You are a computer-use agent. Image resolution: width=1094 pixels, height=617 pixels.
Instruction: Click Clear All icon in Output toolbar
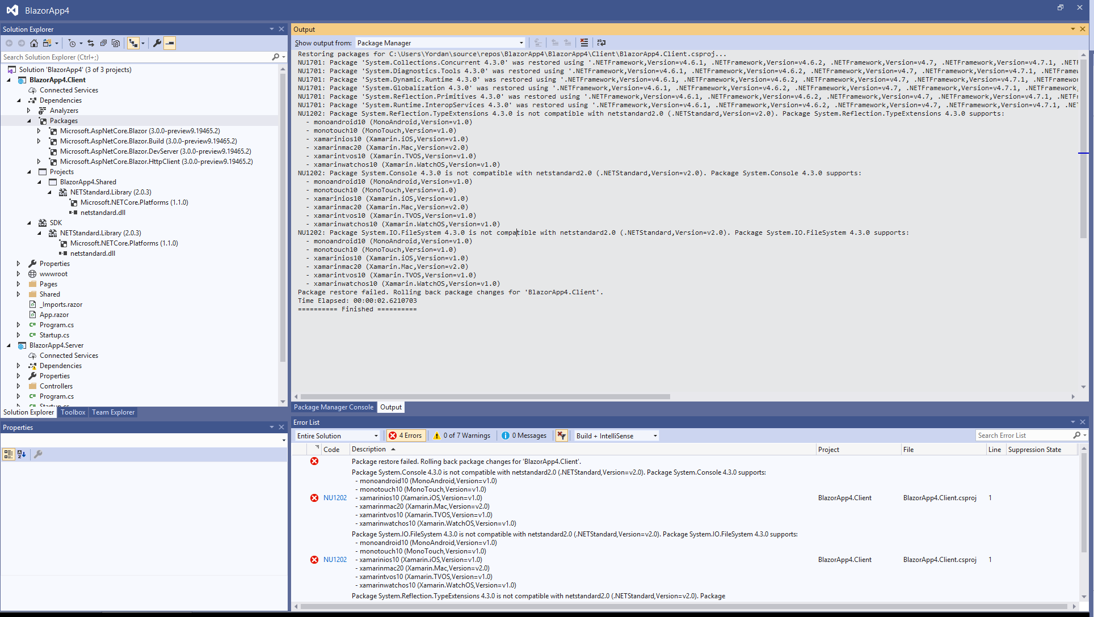click(x=584, y=43)
